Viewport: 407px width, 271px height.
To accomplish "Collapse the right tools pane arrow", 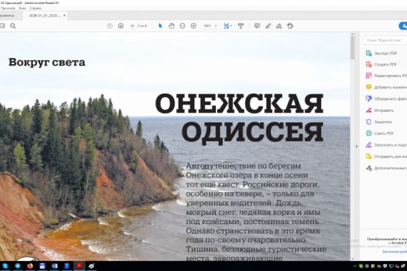I will pyautogui.click(x=357, y=147).
